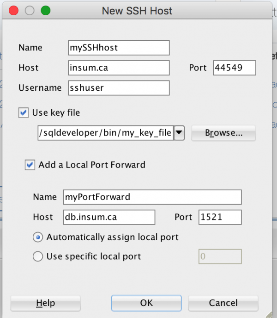This screenshot has height=318, width=277.
Task: Close the New SSH Host dialog window
Action: pos(14,11)
